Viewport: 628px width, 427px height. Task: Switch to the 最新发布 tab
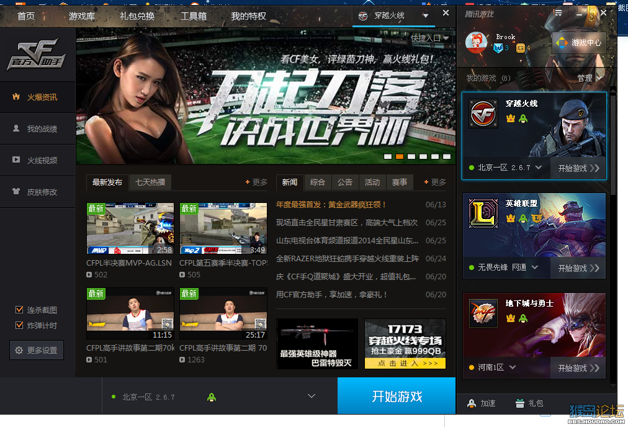(x=107, y=182)
